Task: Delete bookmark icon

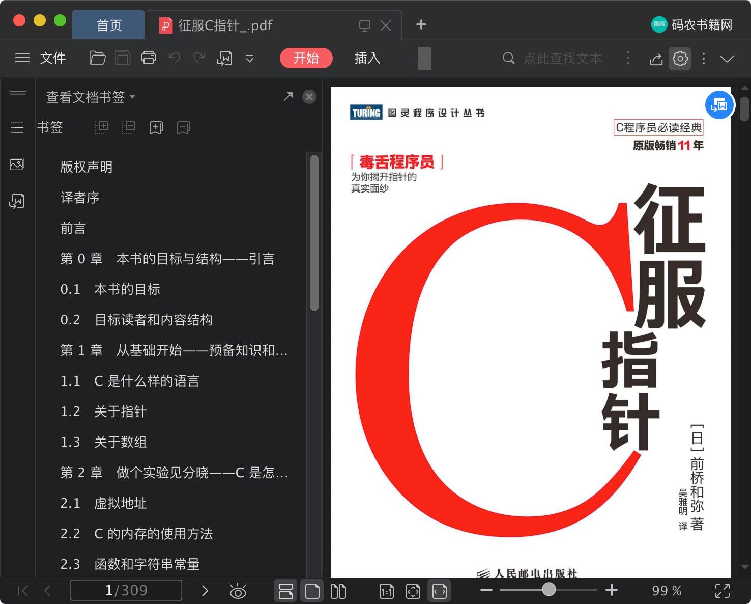Action: [x=184, y=127]
